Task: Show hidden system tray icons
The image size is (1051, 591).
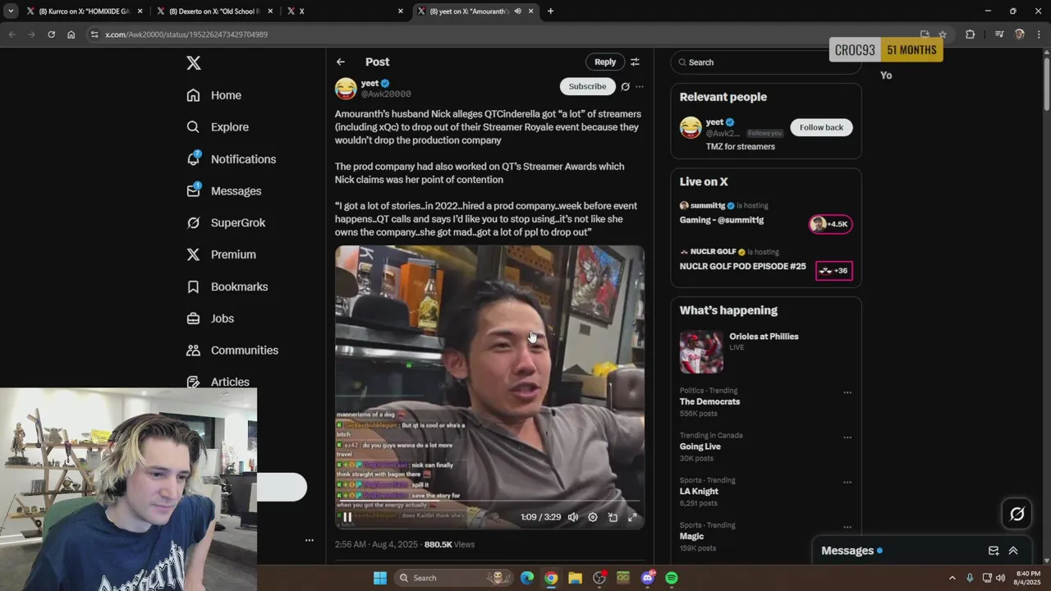Action: point(952,578)
